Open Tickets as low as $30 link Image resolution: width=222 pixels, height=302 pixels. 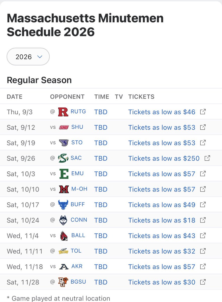(162, 282)
